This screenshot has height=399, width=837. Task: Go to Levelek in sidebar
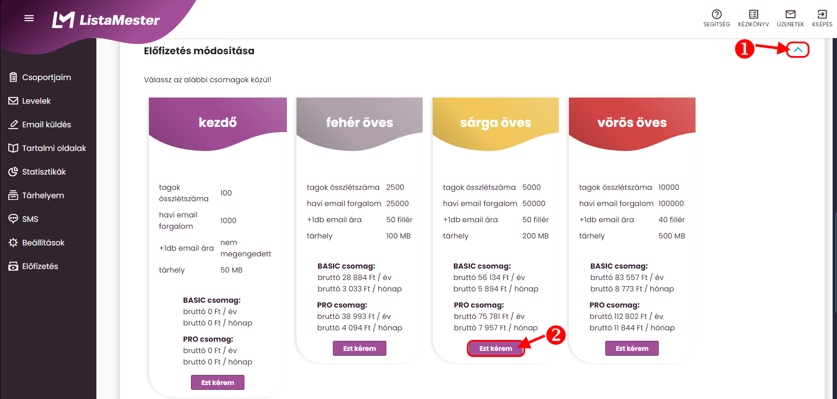[x=36, y=101]
